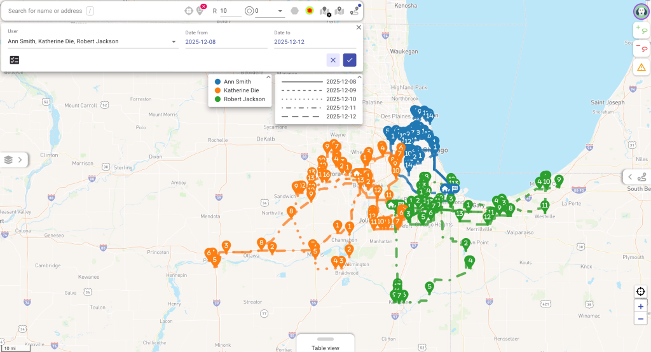
Task: Click the Date from field
Action: point(226,42)
